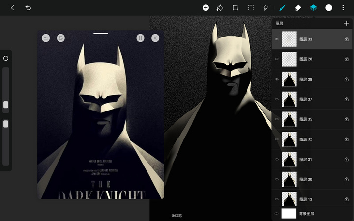Open the white color picker circle
Image resolution: width=354 pixels, height=221 pixels.
tap(329, 8)
